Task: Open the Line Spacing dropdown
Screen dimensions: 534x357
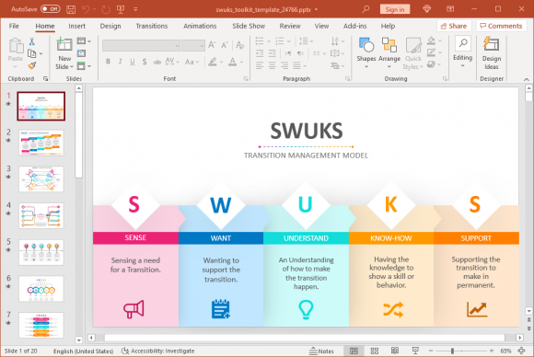Action: [x=306, y=41]
